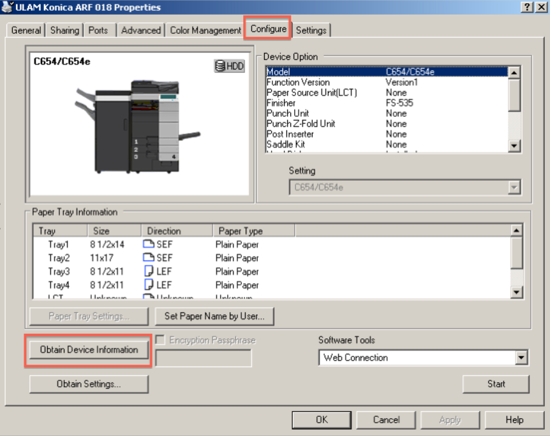The width and height of the screenshot is (550, 436).
Task: Confirm with the OK button
Action: 322,420
